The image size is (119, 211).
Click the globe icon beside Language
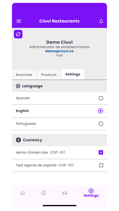tap(18, 86)
